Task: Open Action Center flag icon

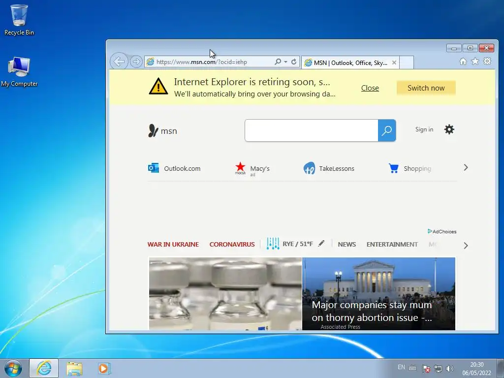Action: coord(426,369)
